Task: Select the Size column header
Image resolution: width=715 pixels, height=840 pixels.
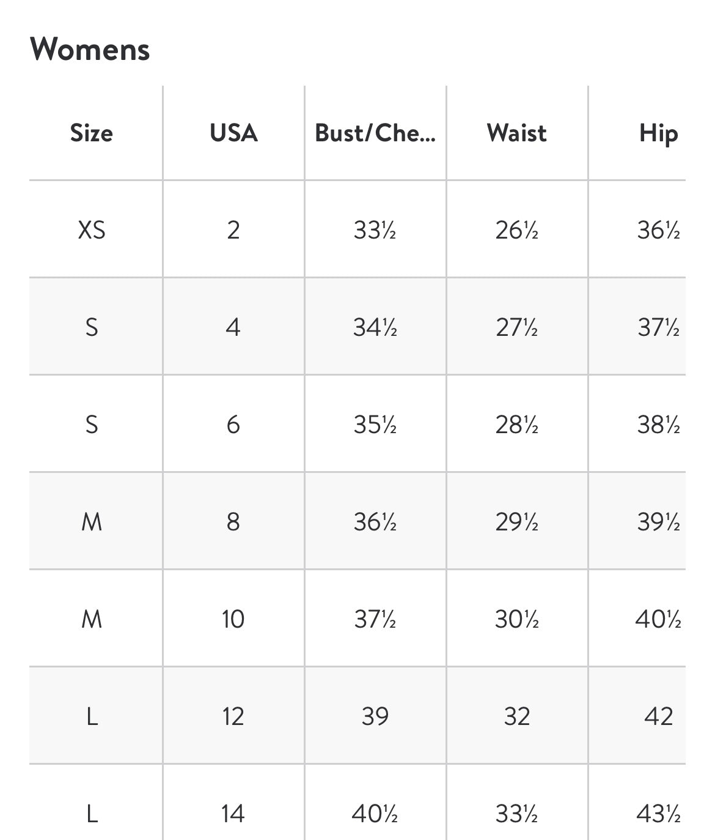Action: 92,133
